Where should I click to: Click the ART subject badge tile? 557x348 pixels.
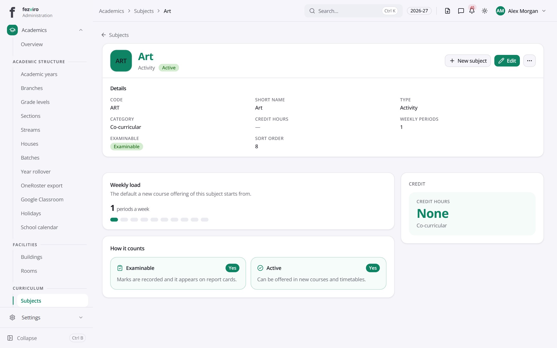coord(121,61)
